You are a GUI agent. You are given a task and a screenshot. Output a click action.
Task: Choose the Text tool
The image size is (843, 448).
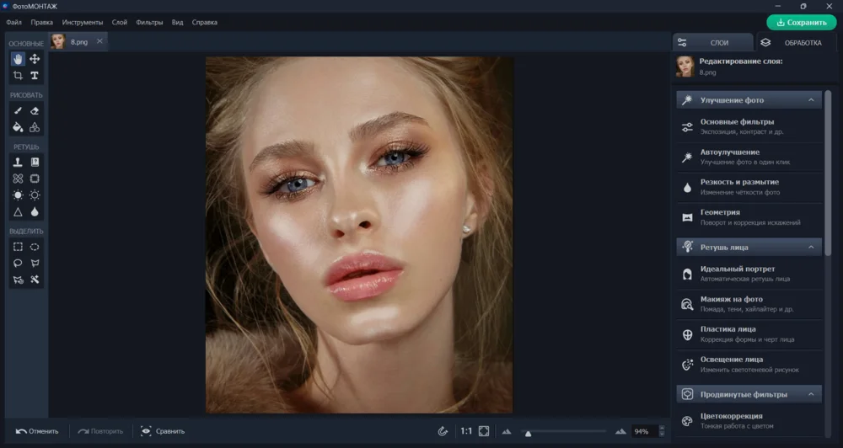[35, 76]
